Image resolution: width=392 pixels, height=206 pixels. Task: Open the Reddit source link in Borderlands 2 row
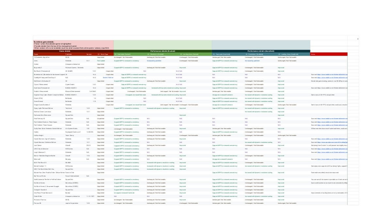[x=333, y=74]
